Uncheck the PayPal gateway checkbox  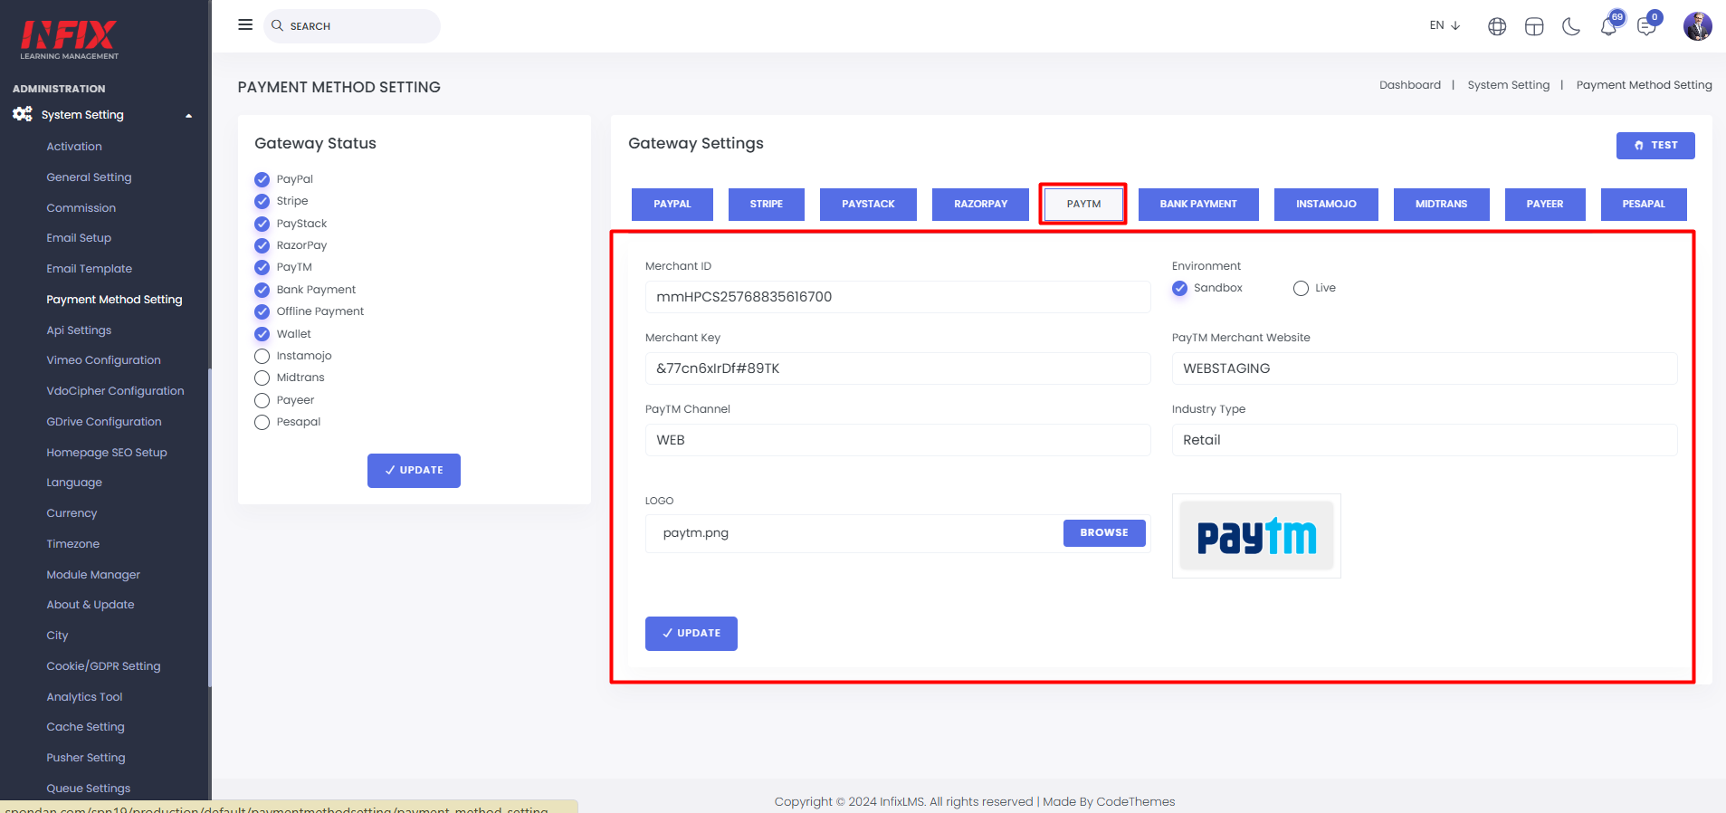coord(262,179)
